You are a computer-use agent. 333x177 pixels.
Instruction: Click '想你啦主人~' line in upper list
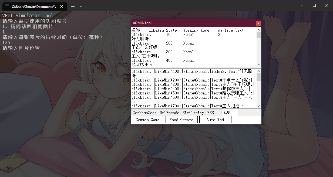point(143,65)
